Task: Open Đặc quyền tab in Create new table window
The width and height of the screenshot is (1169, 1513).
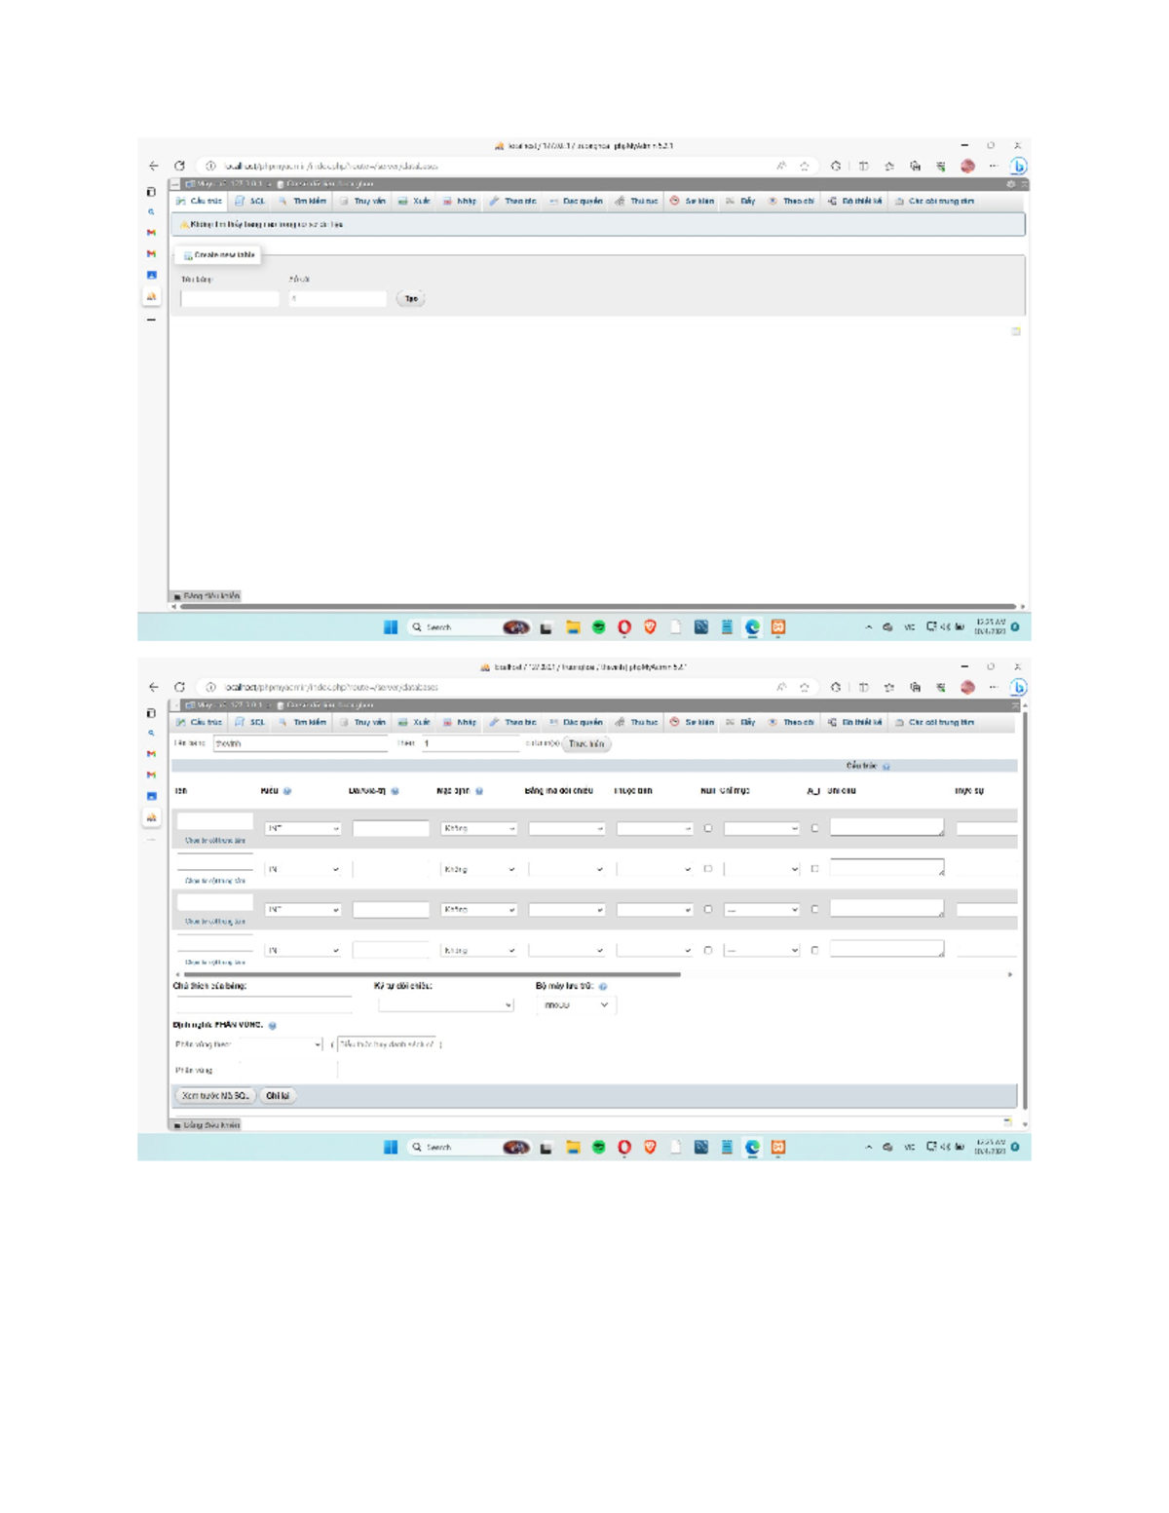Action: 576,202
